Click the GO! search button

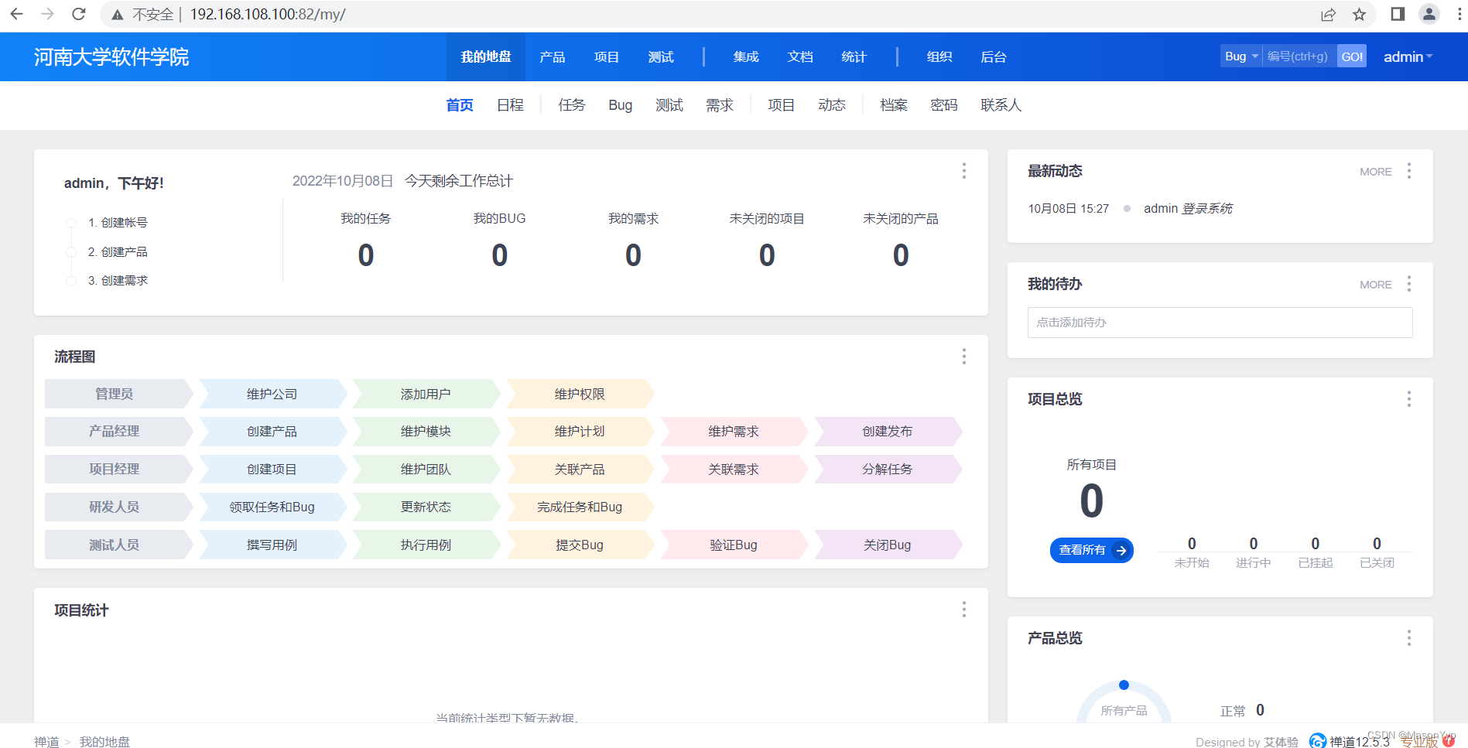pos(1352,56)
